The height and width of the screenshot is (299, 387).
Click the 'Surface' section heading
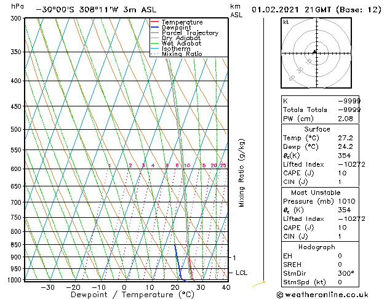tap(317, 129)
